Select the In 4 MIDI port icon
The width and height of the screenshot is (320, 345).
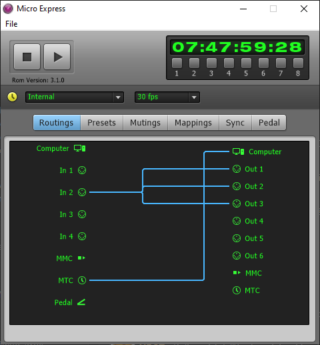coord(82,236)
